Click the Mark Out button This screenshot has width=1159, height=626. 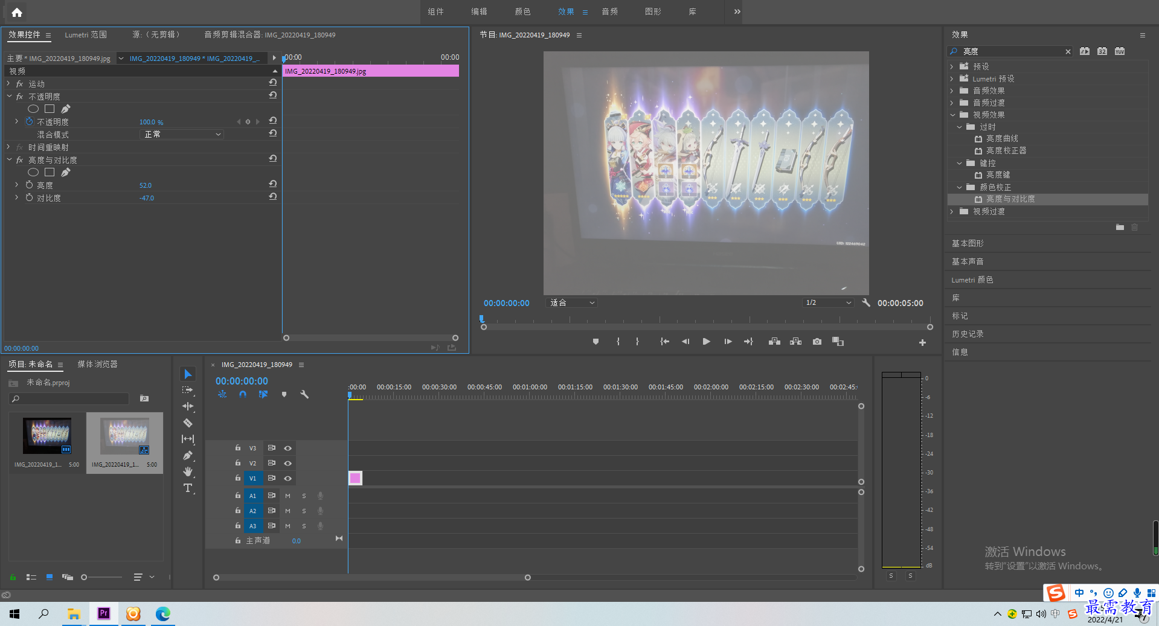pyautogui.click(x=637, y=342)
